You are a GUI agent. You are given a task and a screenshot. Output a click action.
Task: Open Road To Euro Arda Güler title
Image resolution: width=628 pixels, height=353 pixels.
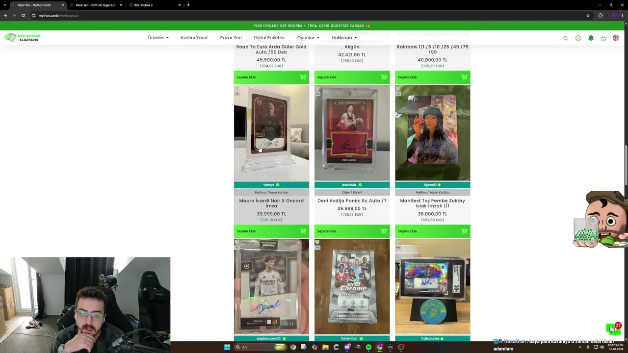coord(271,49)
